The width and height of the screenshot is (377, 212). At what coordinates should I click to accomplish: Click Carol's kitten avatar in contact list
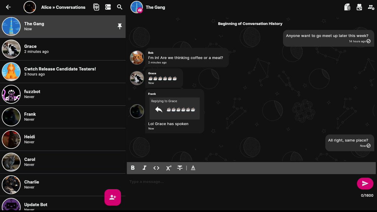point(11,162)
